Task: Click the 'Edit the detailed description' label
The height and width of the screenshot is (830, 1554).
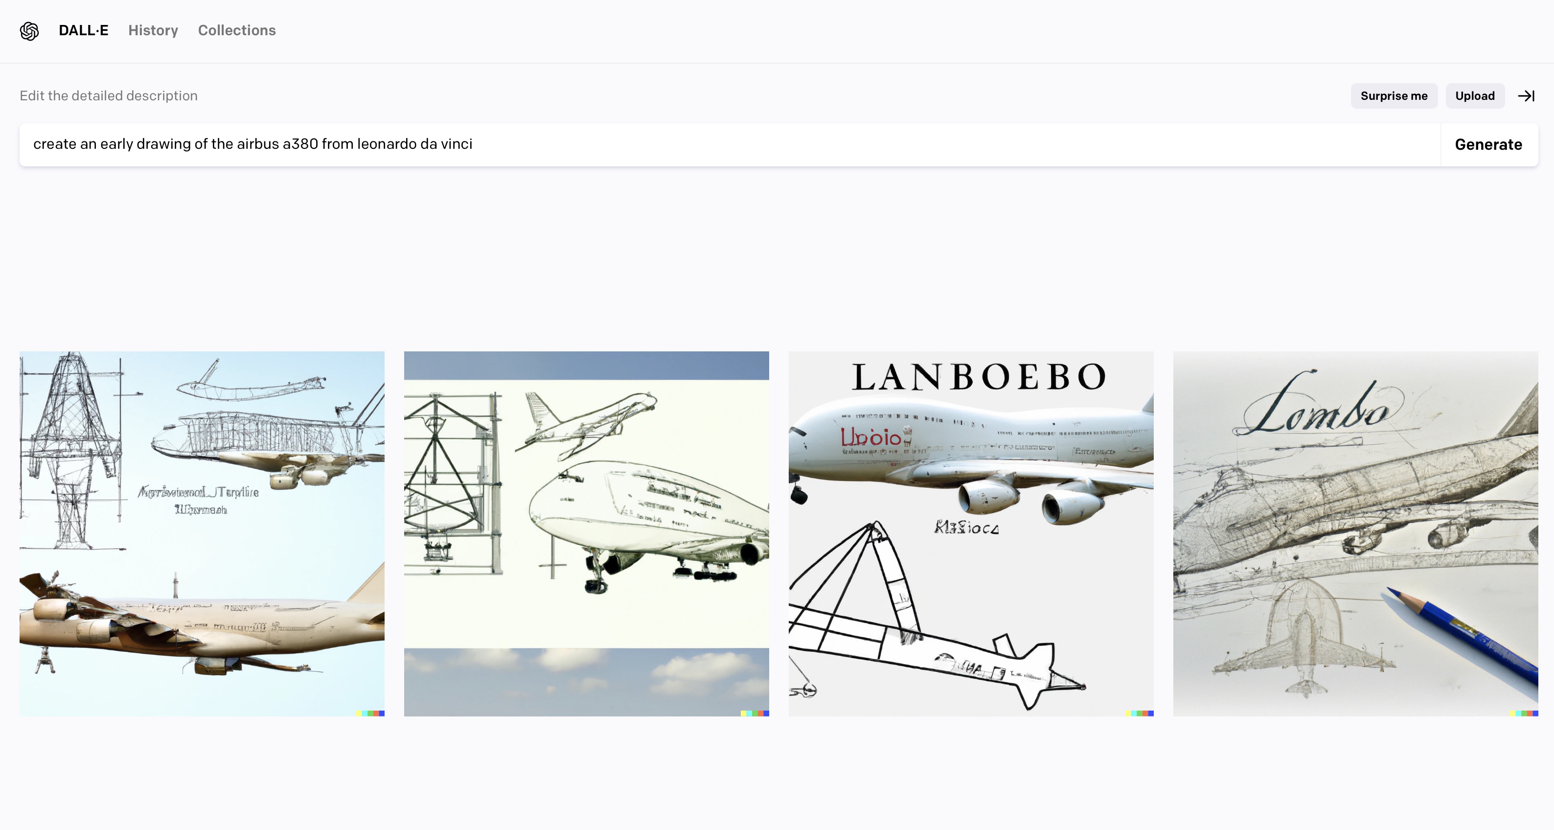Action: pos(109,96)
